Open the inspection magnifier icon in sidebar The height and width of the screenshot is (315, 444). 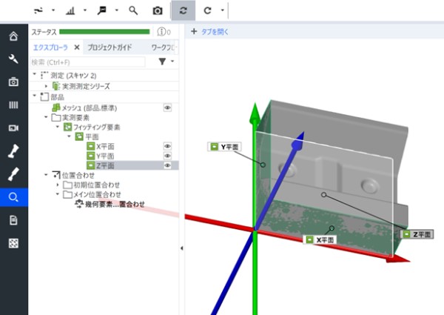(13, 197)
